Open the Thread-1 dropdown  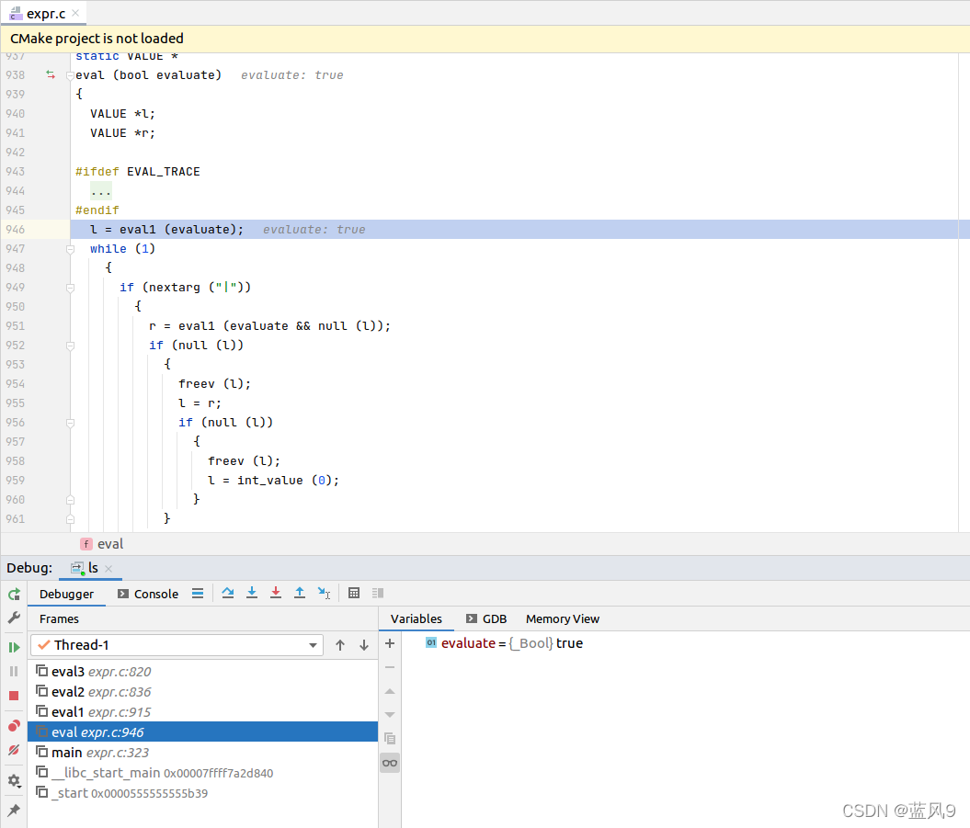pos(313,646)
